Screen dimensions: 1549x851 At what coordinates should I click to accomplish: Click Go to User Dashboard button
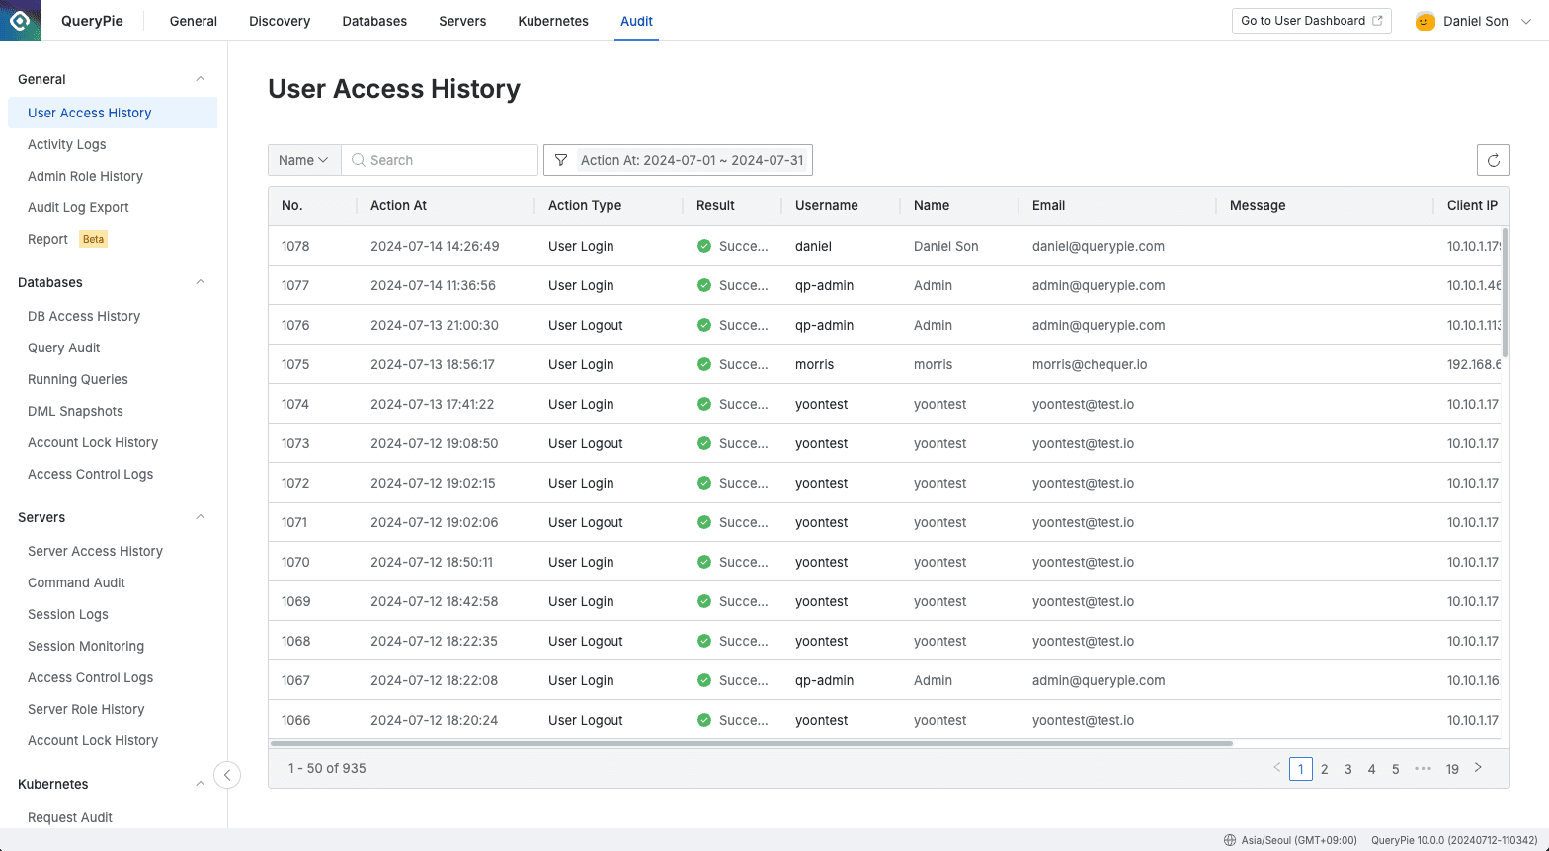point(1311,21)
